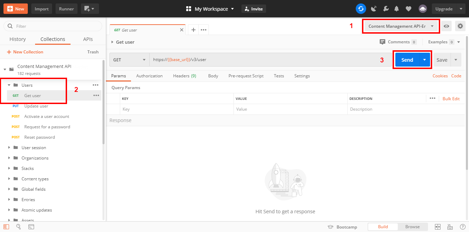Add a new request tab with plus
This screenshot has height=232, width=469.
[x=194, y=30]
